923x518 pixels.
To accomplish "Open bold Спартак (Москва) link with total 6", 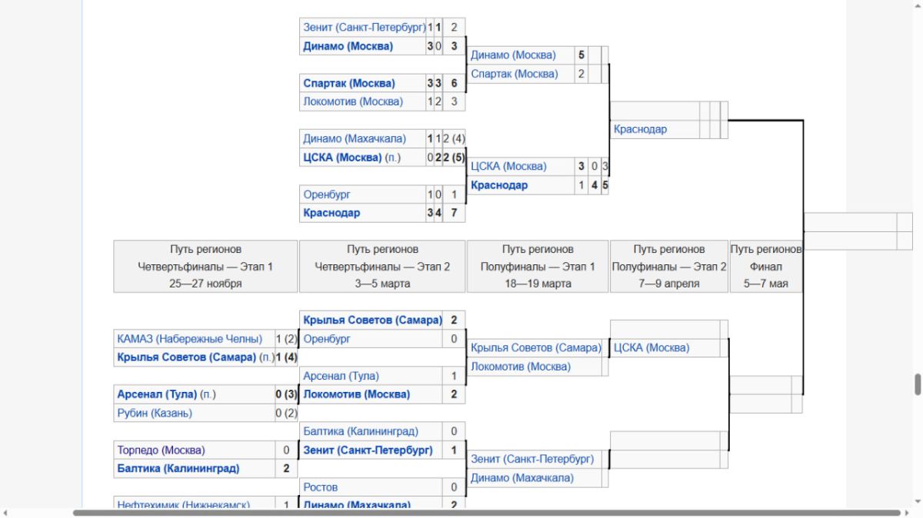I will (349, 83).
